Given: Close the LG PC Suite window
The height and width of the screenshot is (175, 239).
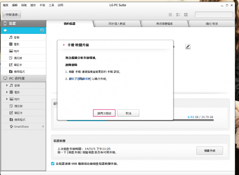Looking at the screenshot, I should [232, 5].
